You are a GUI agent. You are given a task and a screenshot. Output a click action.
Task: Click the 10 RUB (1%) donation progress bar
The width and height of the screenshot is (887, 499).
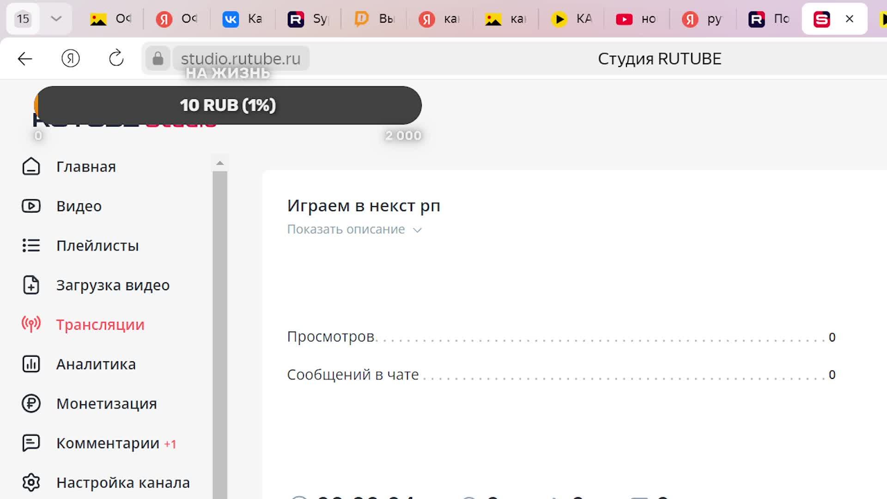click(228, 105)
